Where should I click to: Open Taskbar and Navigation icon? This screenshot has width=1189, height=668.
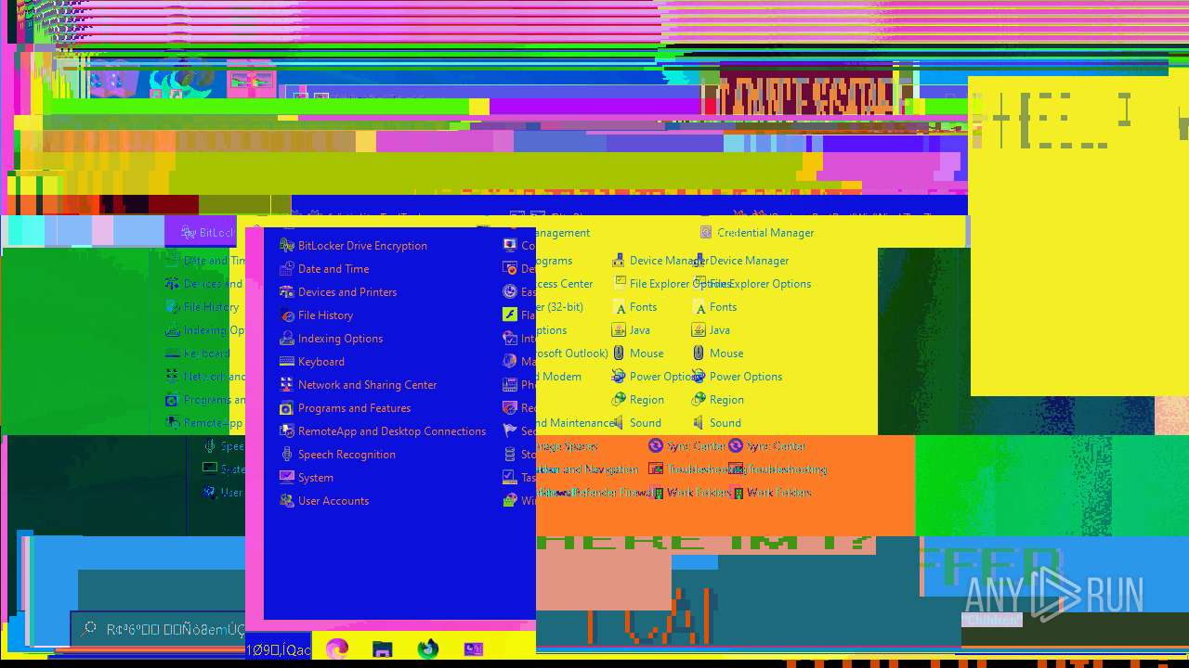click(x=510, y=478)
